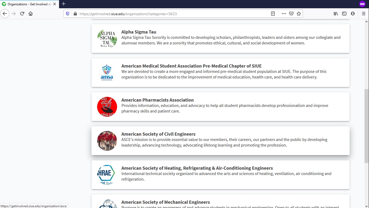Open American Pharmacists Association listing

pyautogui.click(x=157, y=100)
